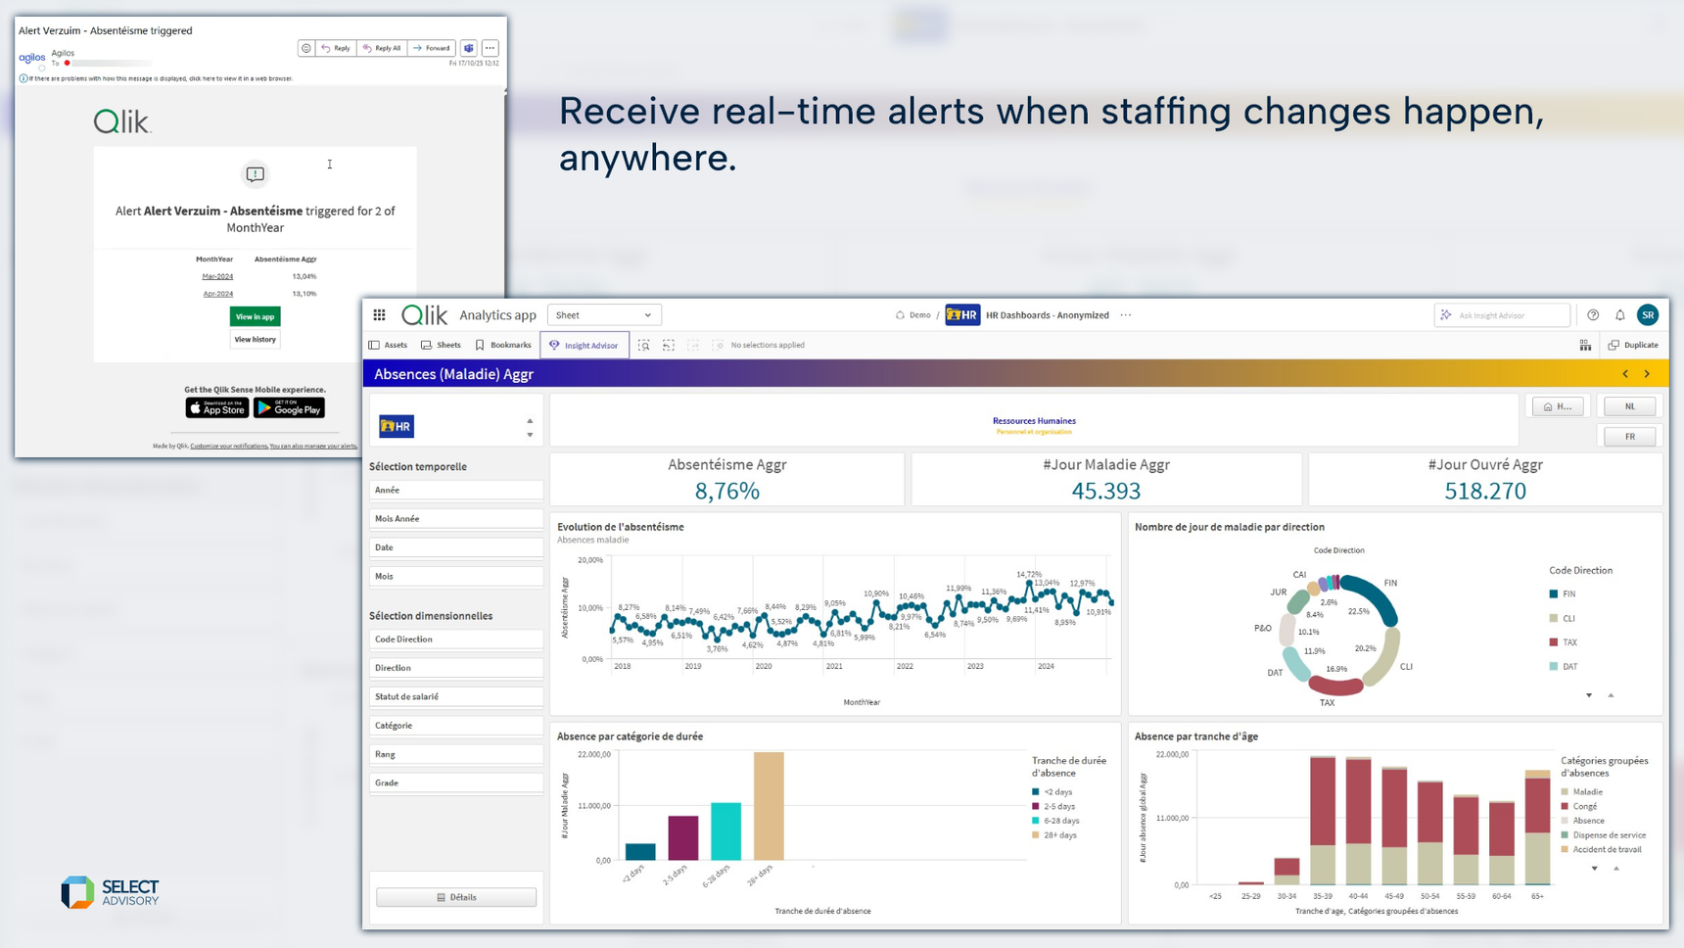Click Customize your notifications link
The width and height of the screenshot is (1684, 948).
coord(229,447)
